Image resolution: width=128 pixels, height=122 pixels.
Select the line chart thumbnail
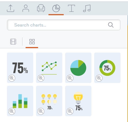[49, 68]
